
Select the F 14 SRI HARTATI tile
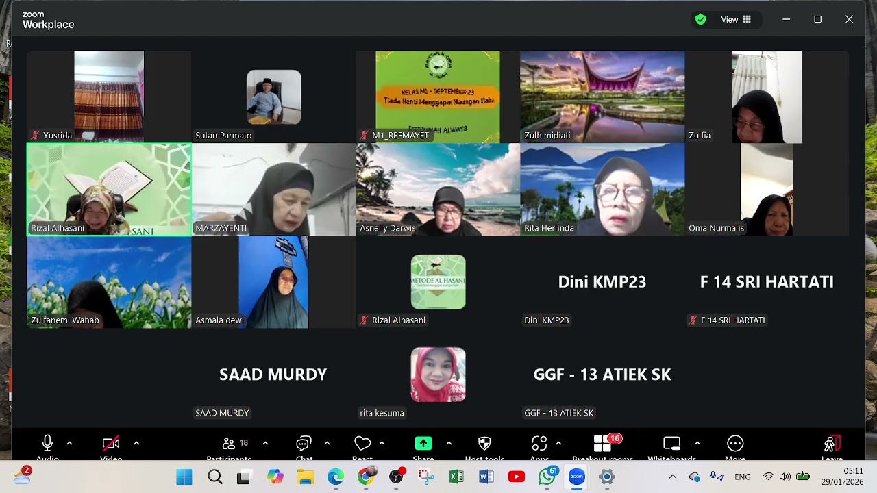(767, 282)
